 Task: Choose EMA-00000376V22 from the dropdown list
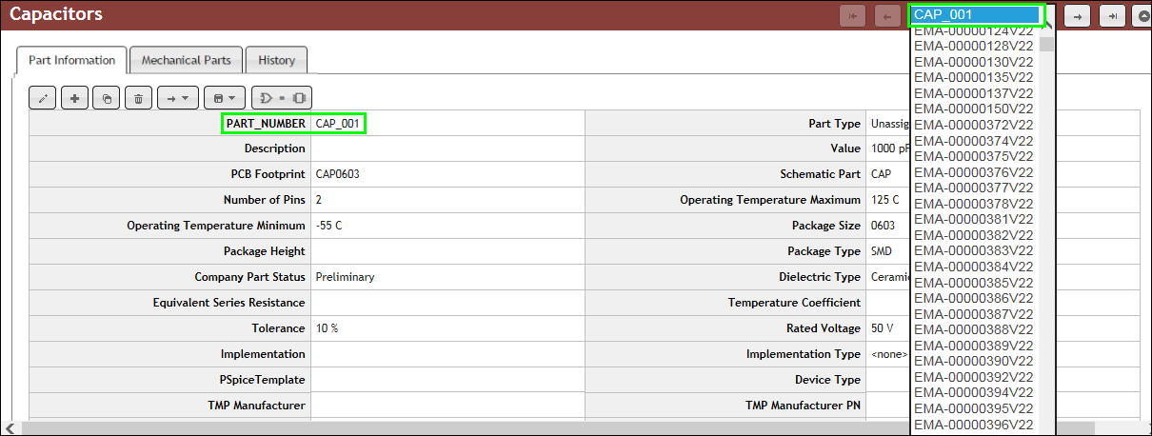974,172
